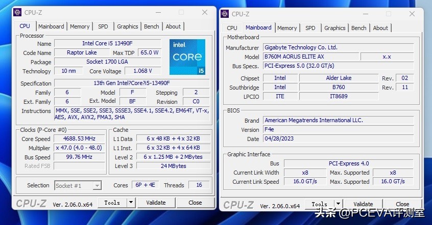The width and height of the screenshot is (432, 225).
Task: Click BIOS Version value F4e
Action: pyautogui.click(x=339, y=129)
